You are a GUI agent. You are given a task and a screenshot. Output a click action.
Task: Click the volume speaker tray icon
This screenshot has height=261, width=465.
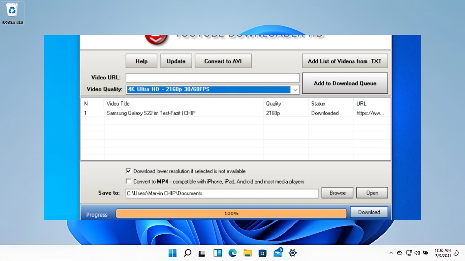coord(417,253)
